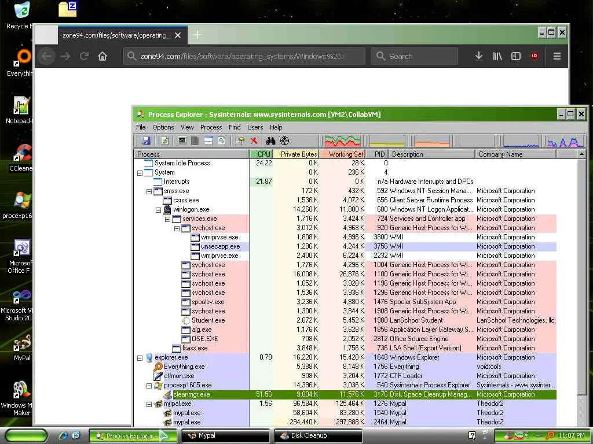Open the Options menu
The width and height of the screenshot is (593, 444).
click(163, 127)
